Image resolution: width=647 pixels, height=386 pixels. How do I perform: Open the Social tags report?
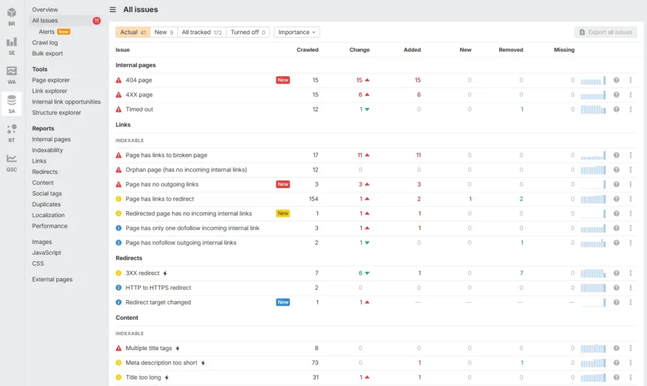tap(47, 194)
